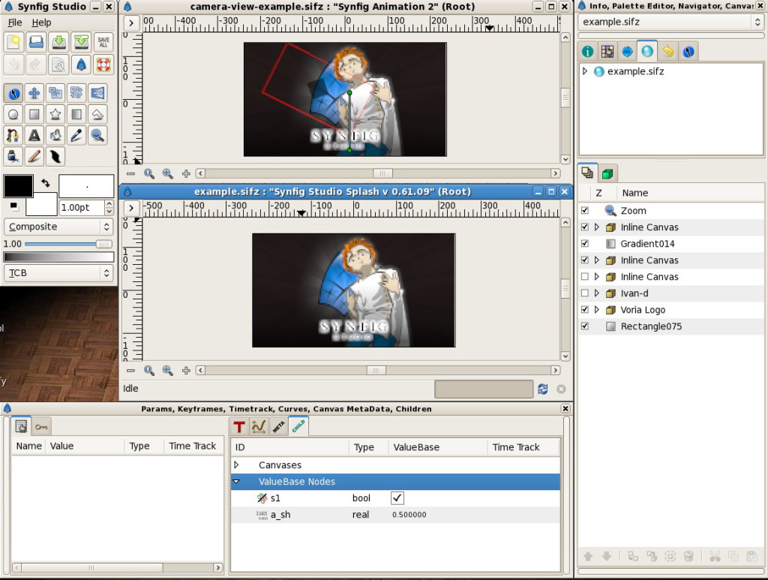768x580 pixels.
Task: Switch to the History undo tab
Action: click(667, 52)
